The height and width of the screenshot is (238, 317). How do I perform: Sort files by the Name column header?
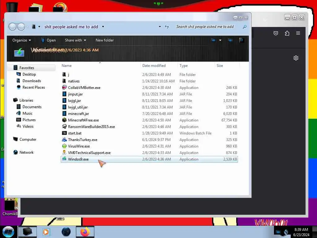click(x=67, y=66)
